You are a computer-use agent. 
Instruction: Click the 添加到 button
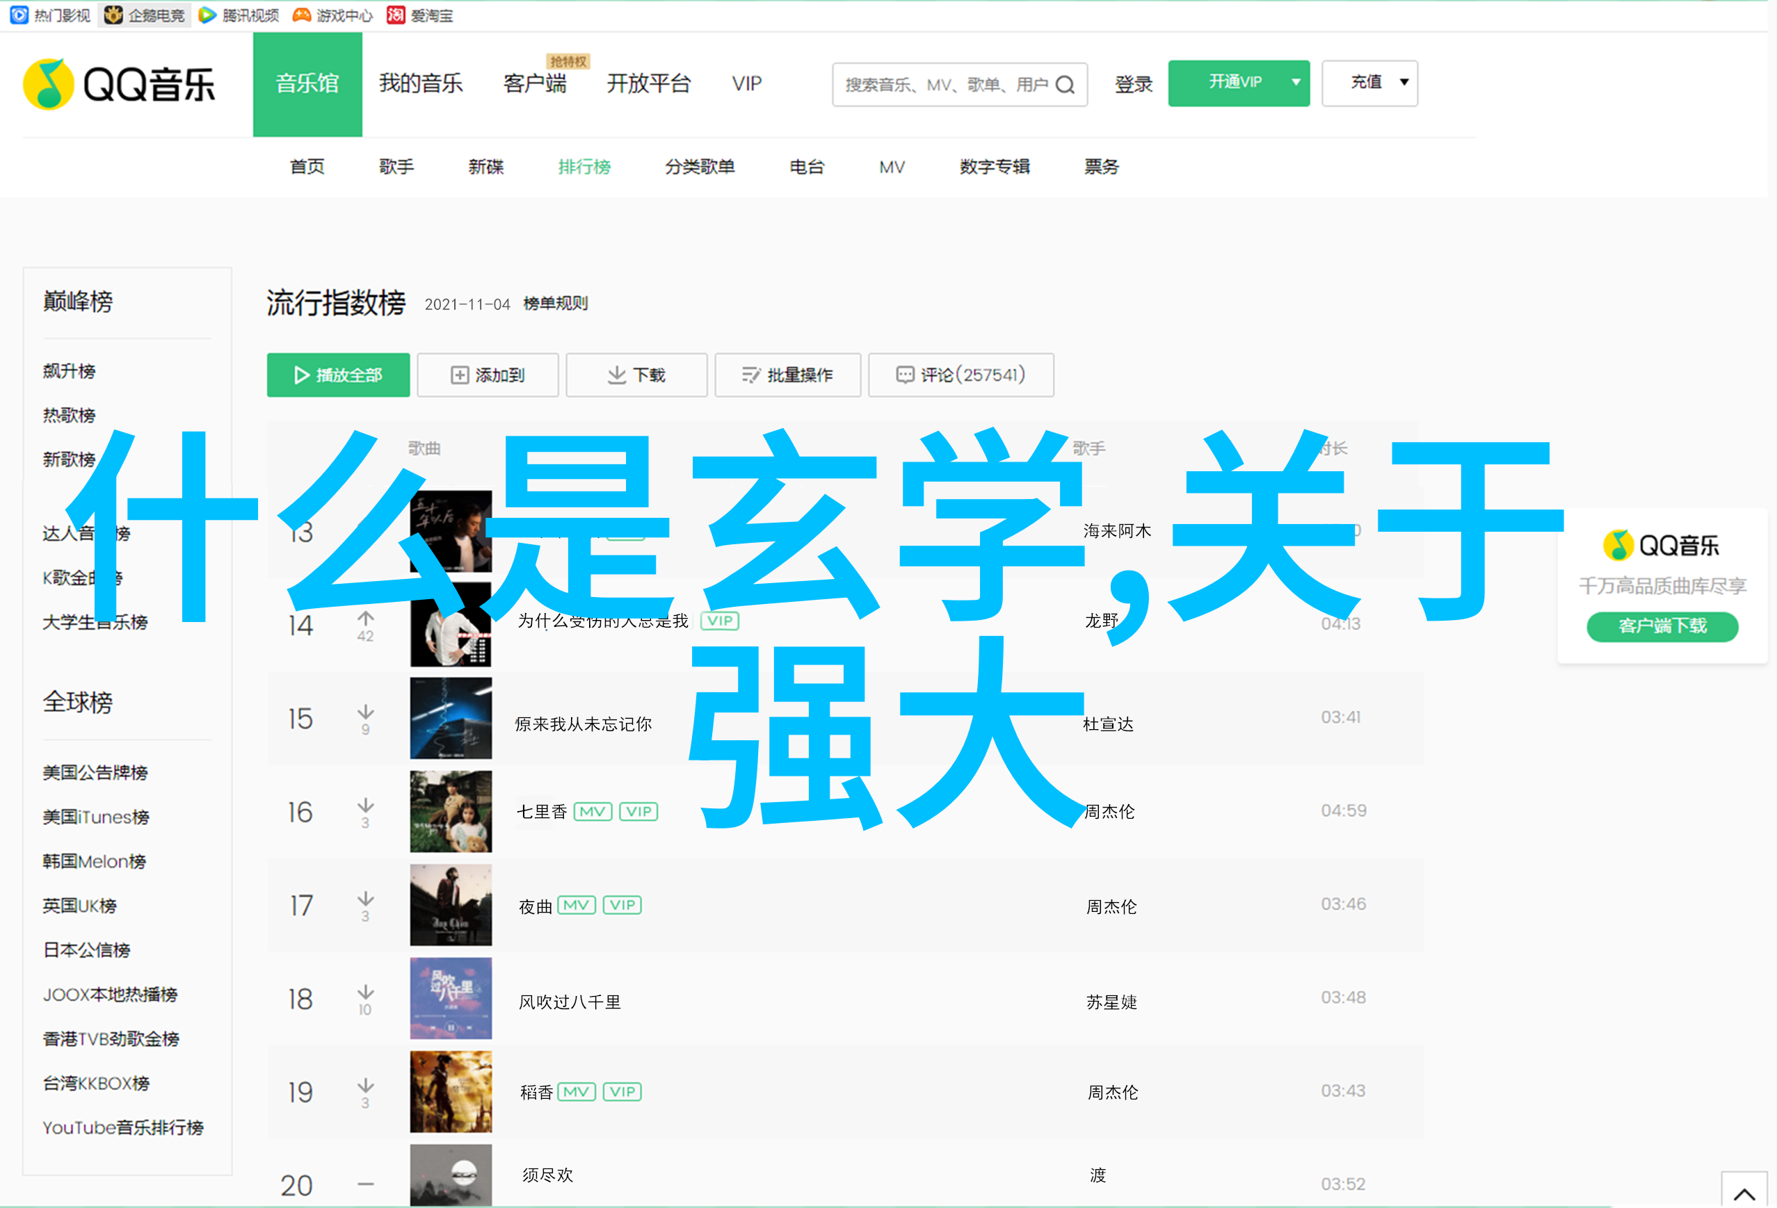(x=488, y=375)
